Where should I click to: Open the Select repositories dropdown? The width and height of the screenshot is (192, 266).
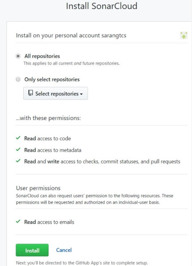55,93
